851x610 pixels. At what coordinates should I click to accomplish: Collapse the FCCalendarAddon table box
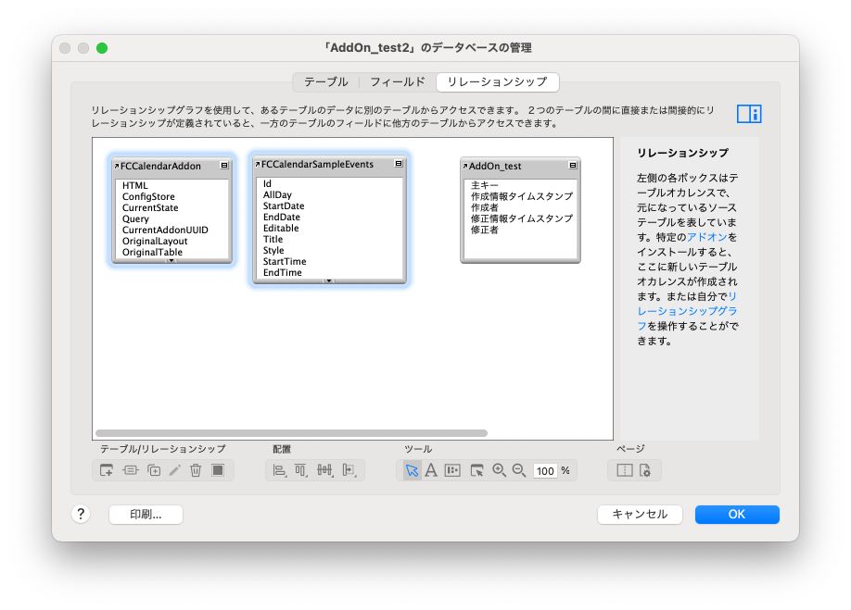[224, 166]
